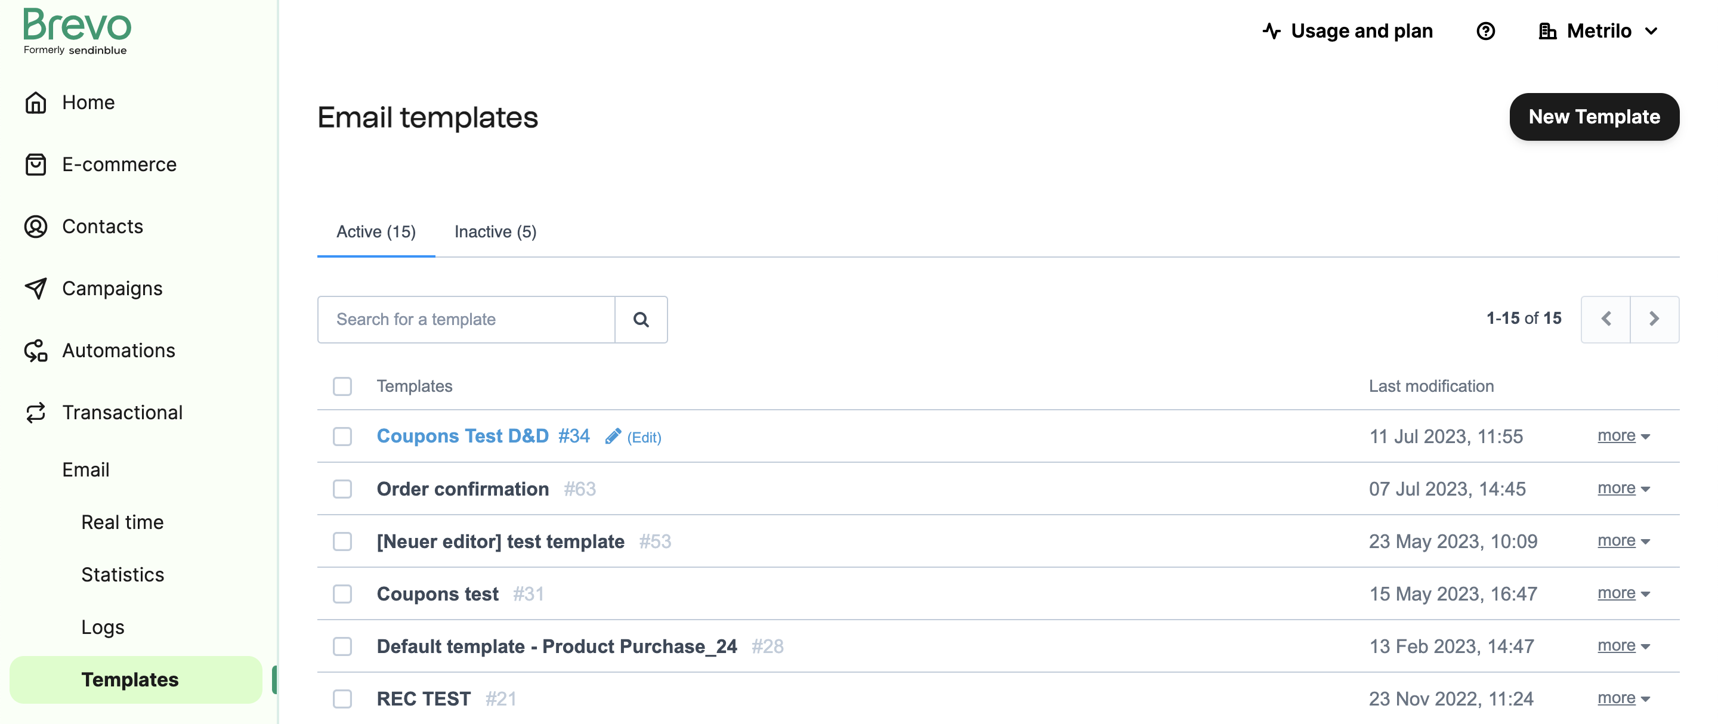The width and height of the screenshot is (1718, 724).
Task: Select the Transactional arrows icon
Action: tap(35, 413)
